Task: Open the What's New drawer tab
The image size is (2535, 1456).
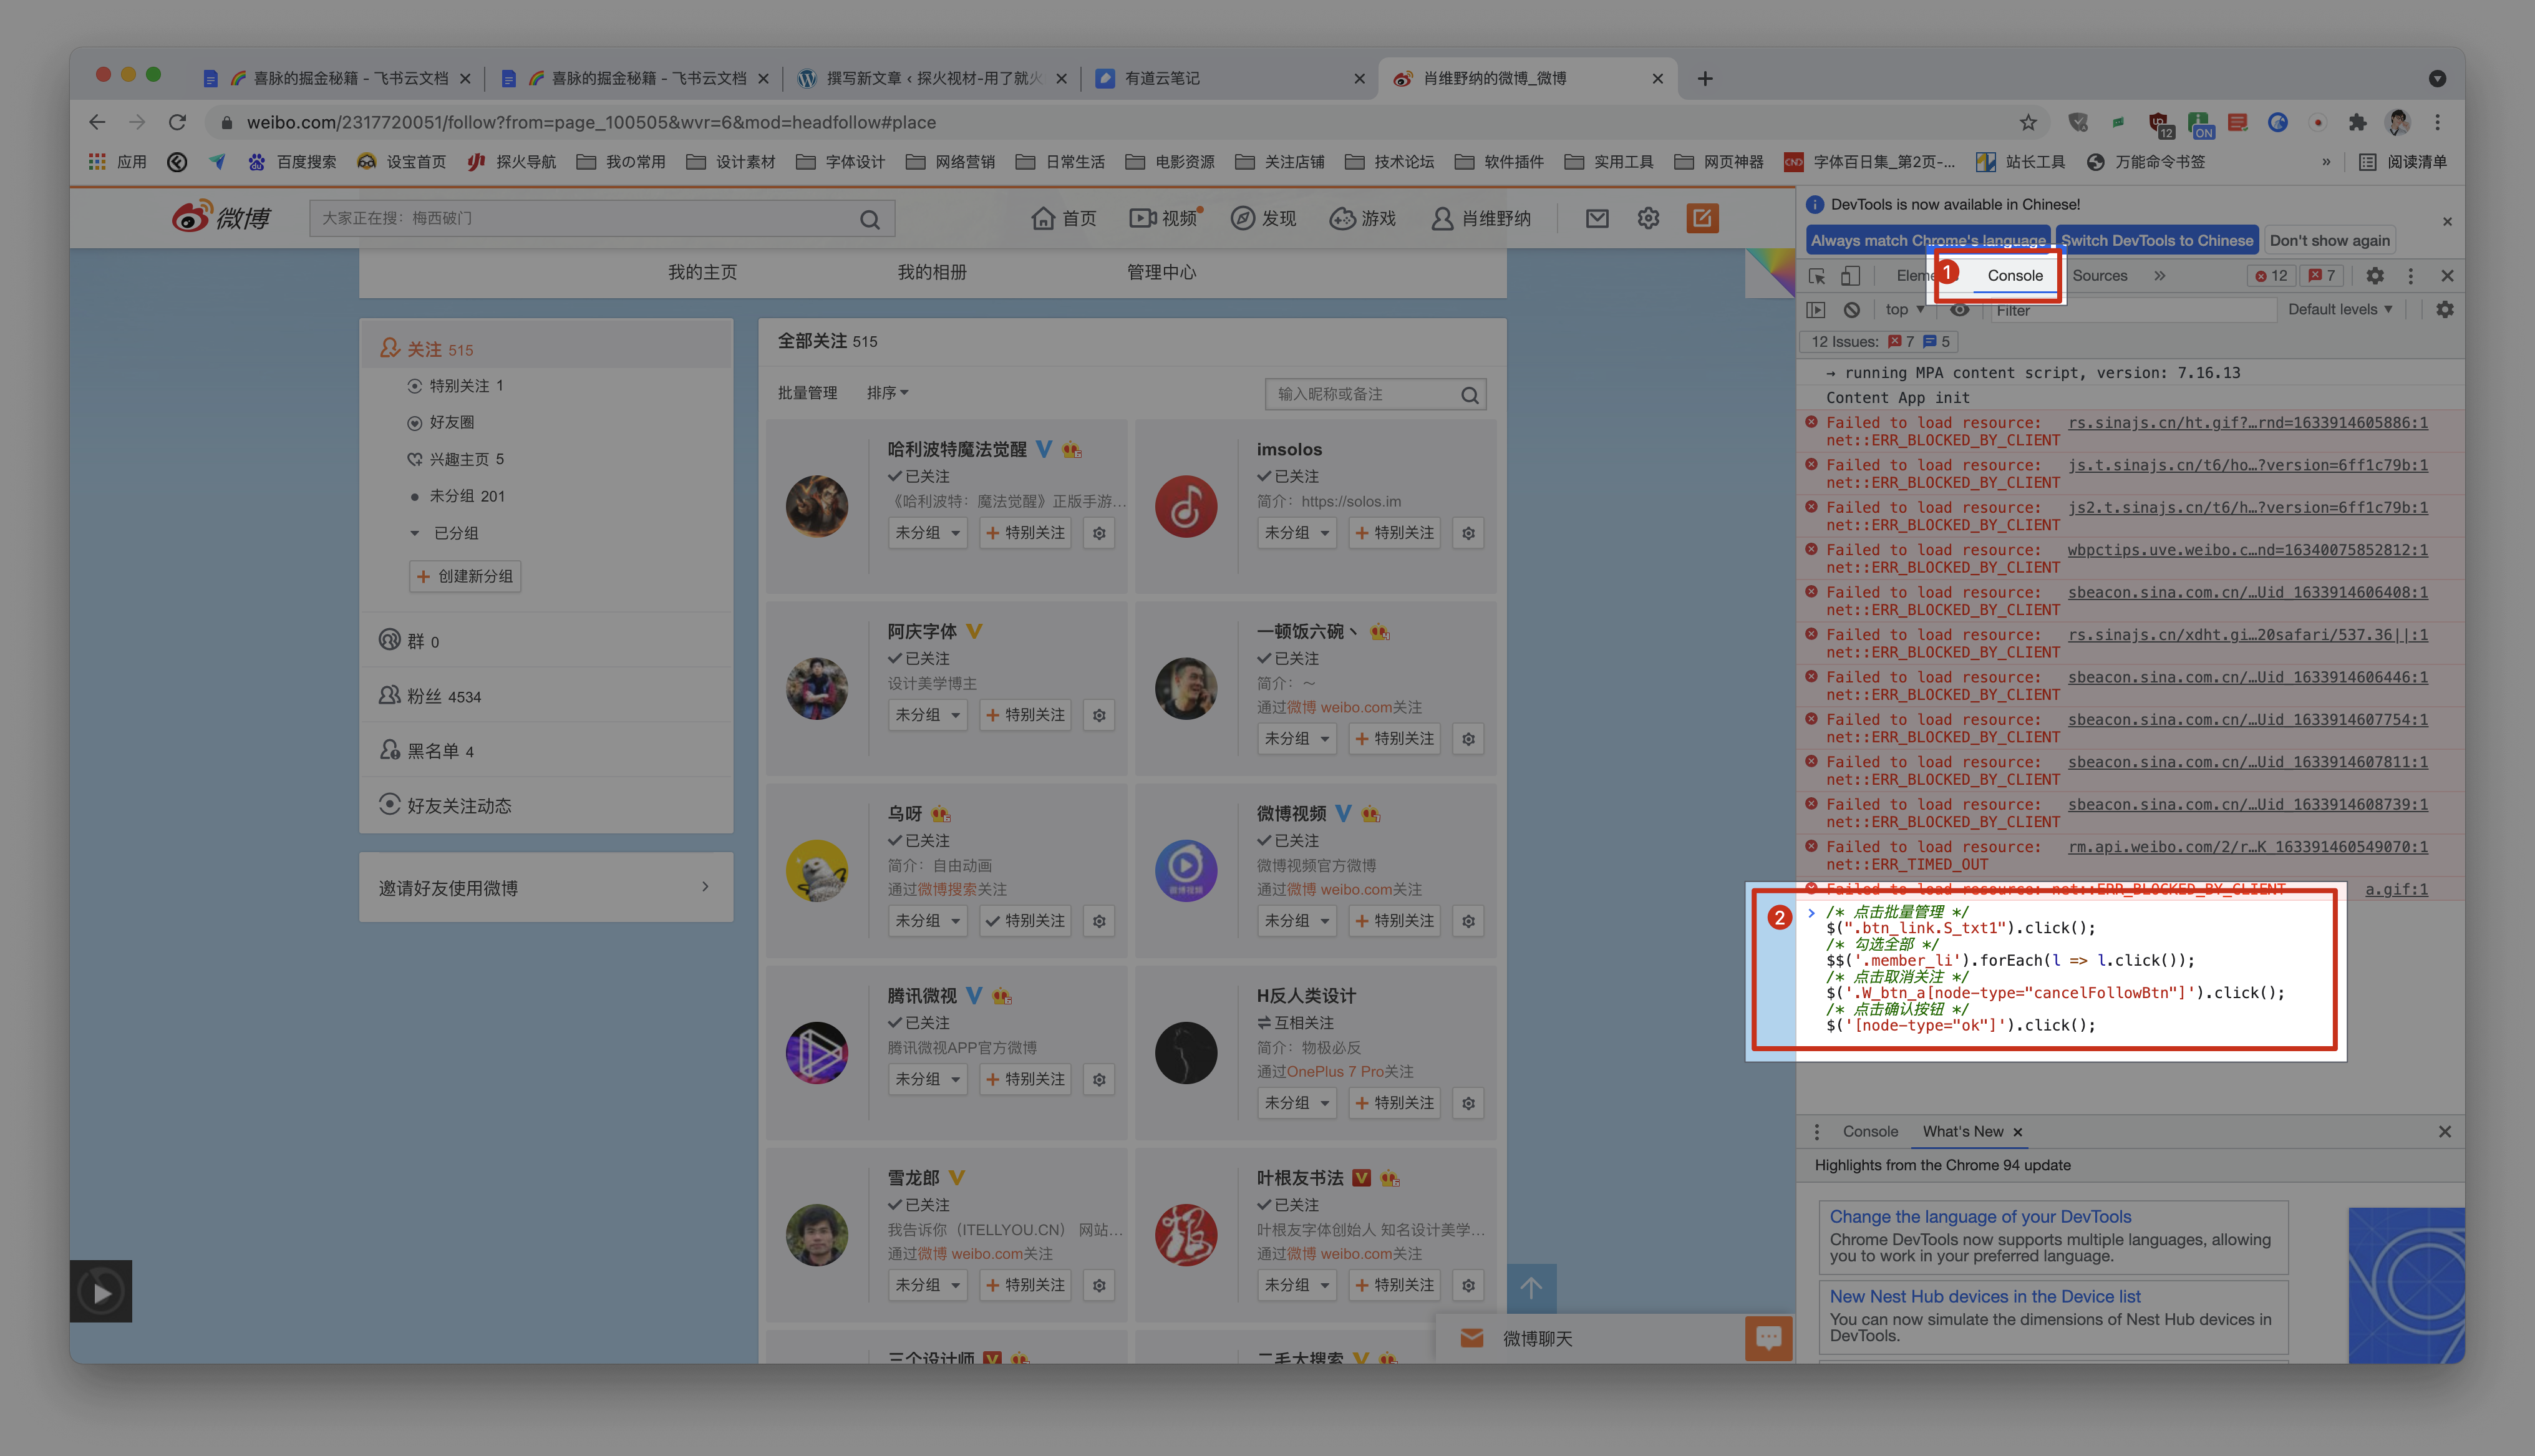Action: tap(1962, 1132)
